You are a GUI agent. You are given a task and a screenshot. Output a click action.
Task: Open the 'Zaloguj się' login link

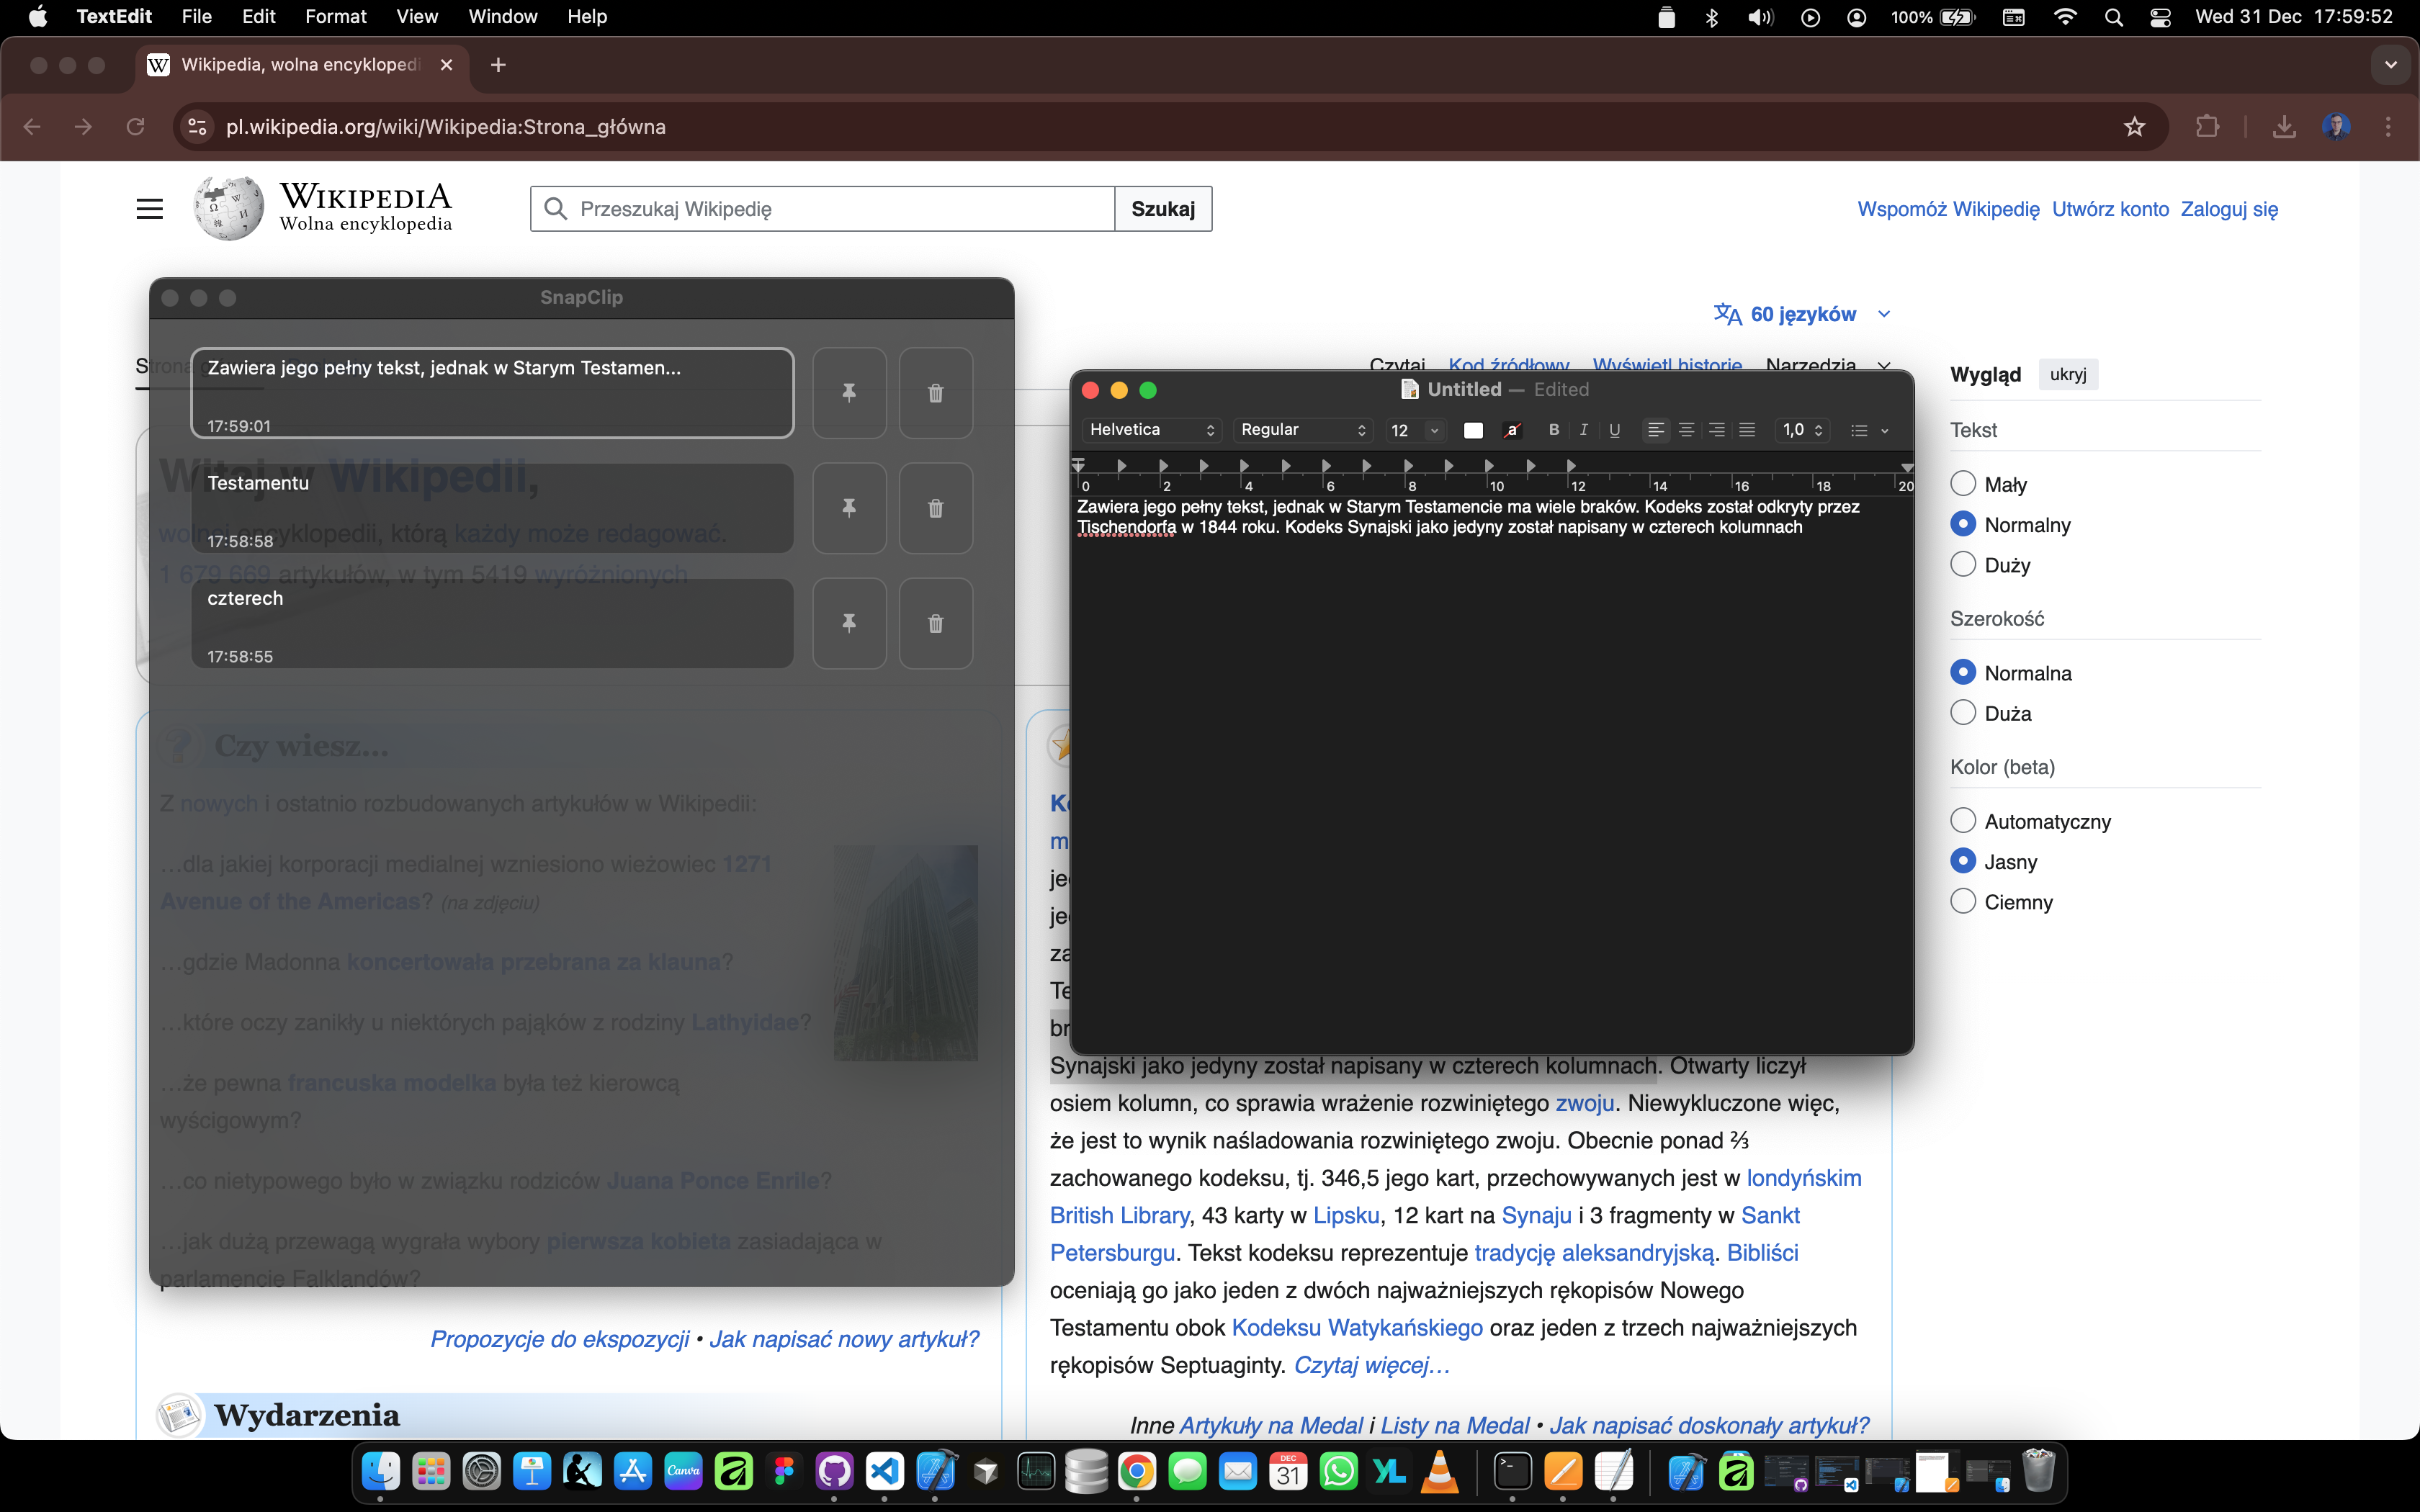pos(2229,209)
